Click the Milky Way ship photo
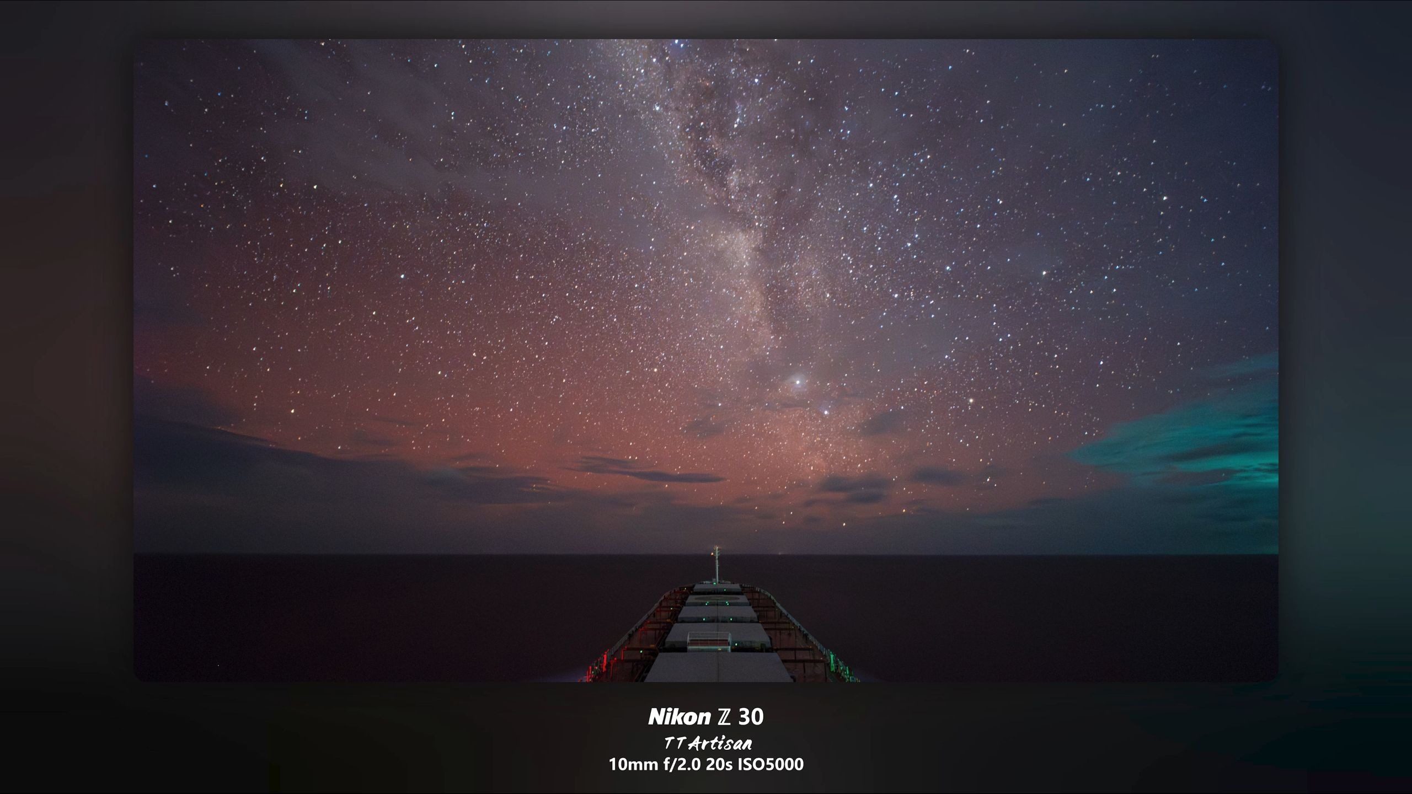 [x=706, y=360]
